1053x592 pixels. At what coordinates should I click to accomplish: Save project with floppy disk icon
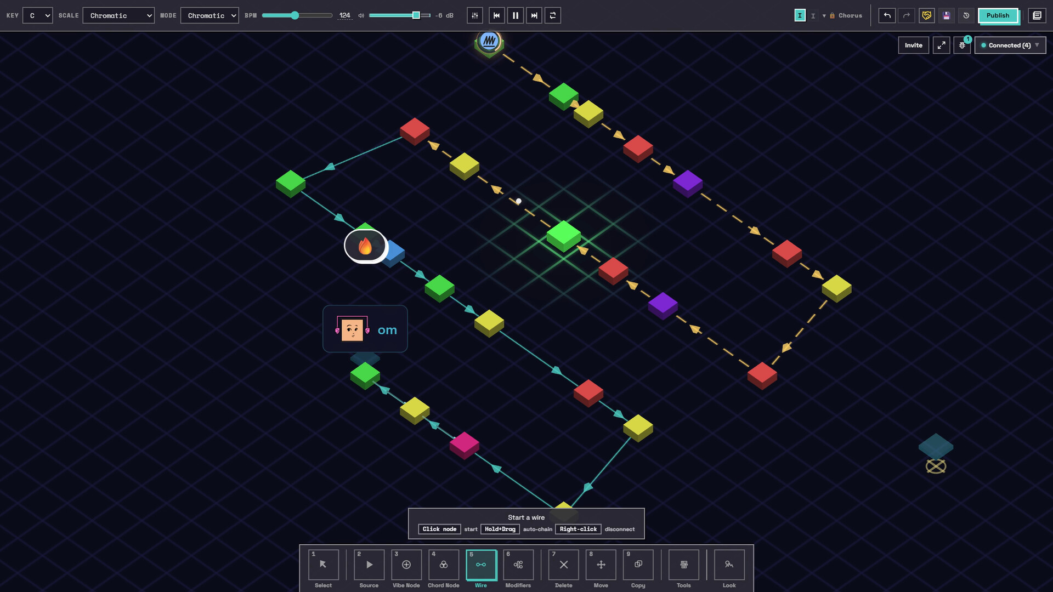click(x=947, y=15)
